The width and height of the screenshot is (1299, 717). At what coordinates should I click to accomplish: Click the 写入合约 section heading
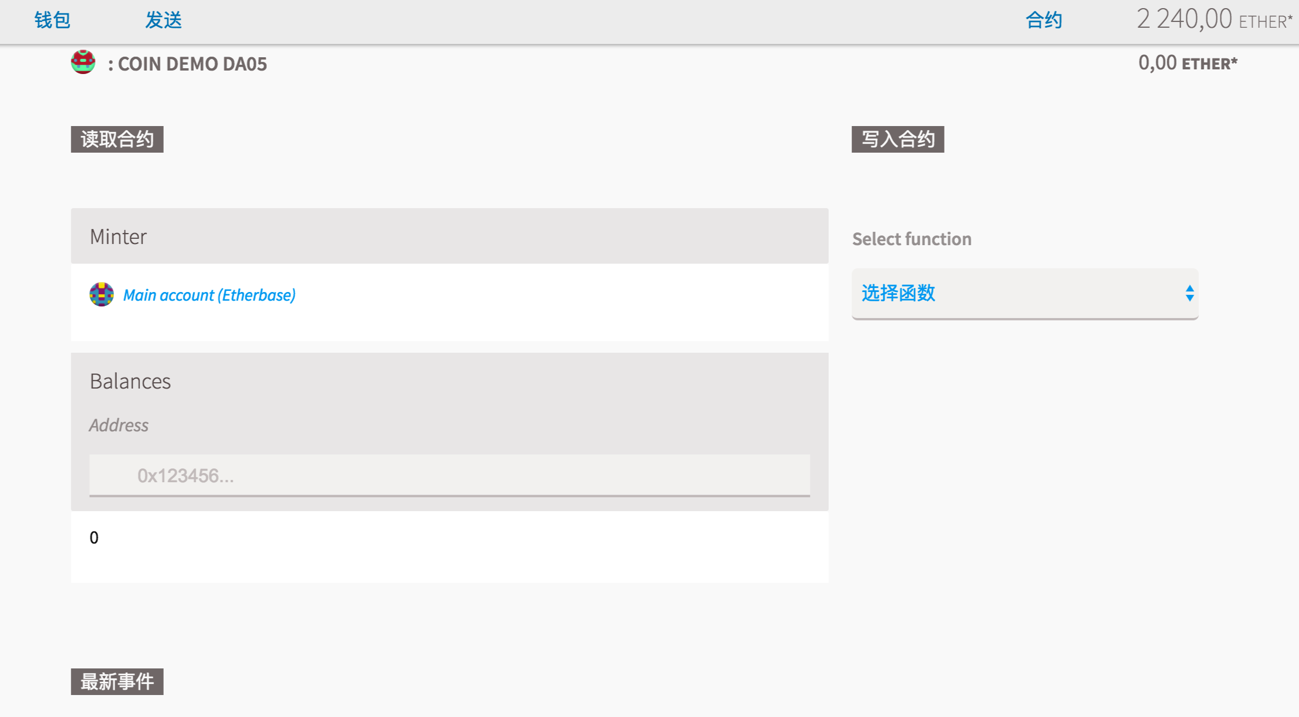(x=898, y=139)
